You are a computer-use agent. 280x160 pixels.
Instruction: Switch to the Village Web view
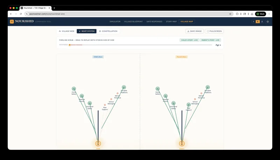click(x=66, y=31)
